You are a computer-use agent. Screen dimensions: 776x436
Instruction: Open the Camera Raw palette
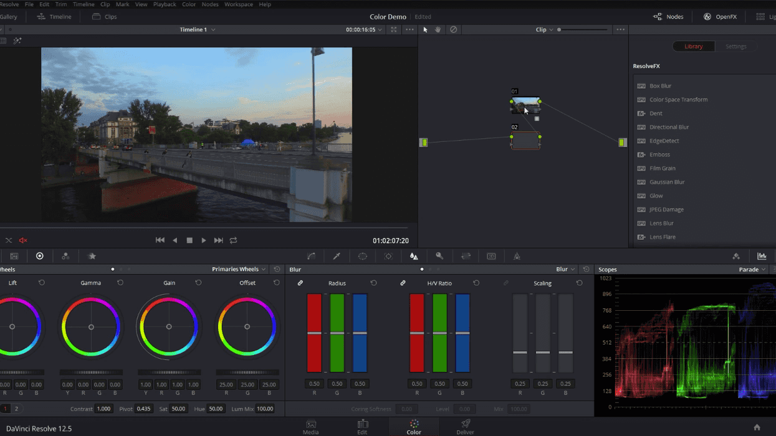coord(14,256)
